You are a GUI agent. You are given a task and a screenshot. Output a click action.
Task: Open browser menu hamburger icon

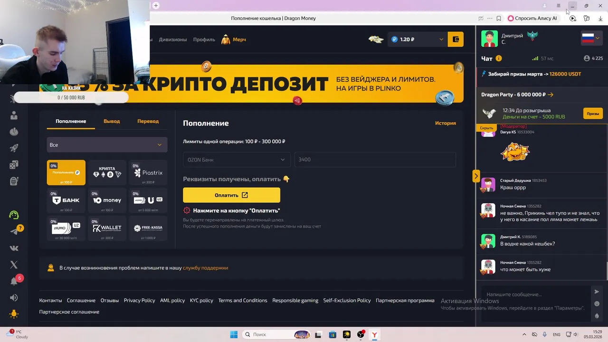point(559,6)
